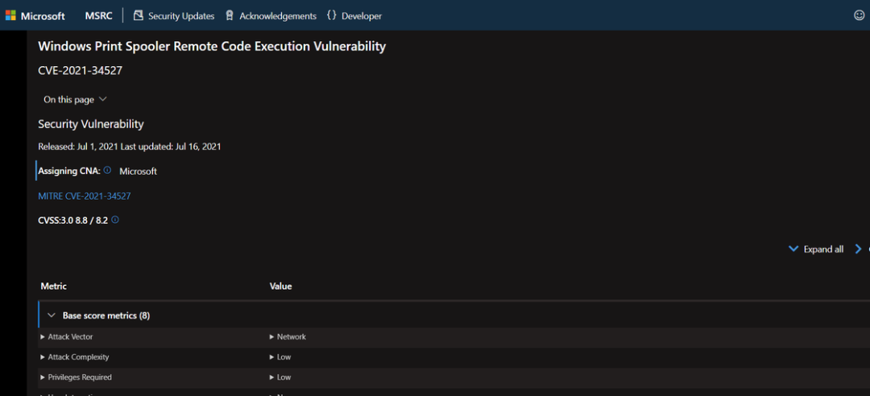Screen dimensions: 870x396
Task: Click the Developer curly braces icon
Action: pyautogui.click(x=332, y=16)
